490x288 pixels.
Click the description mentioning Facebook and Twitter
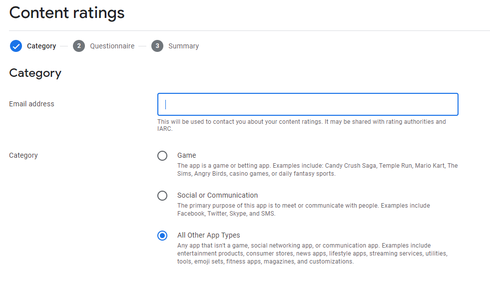point(303,210)
